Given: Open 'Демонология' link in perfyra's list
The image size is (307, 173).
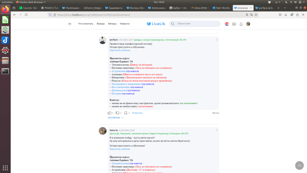Looking at the screenshot, I should 119,90.
